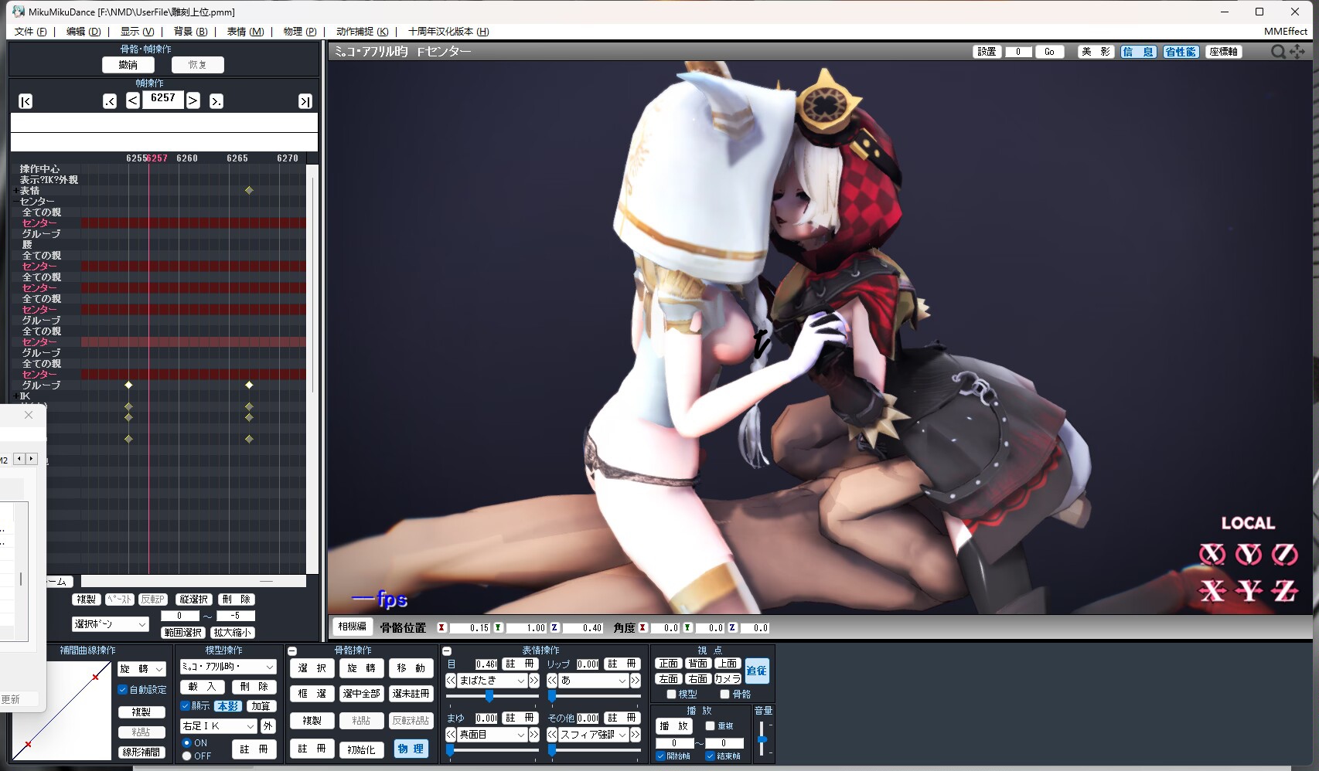Toggle the 结束幀 checkbox

(x=710, y=756)
